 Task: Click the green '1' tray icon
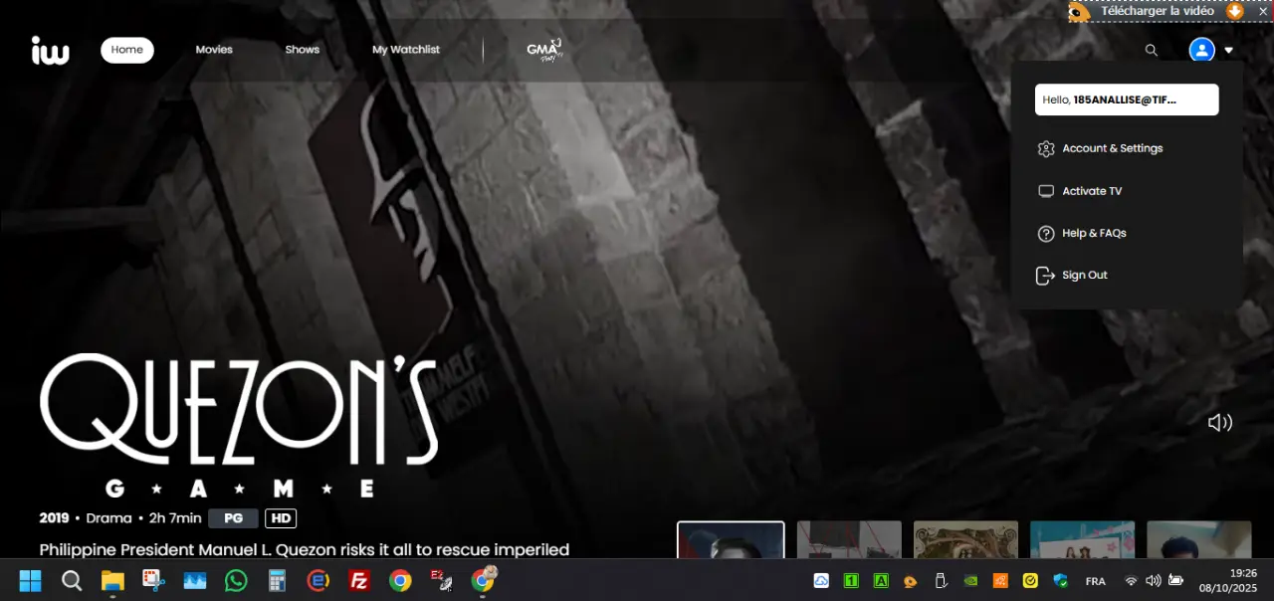click(x=851, y=581)
